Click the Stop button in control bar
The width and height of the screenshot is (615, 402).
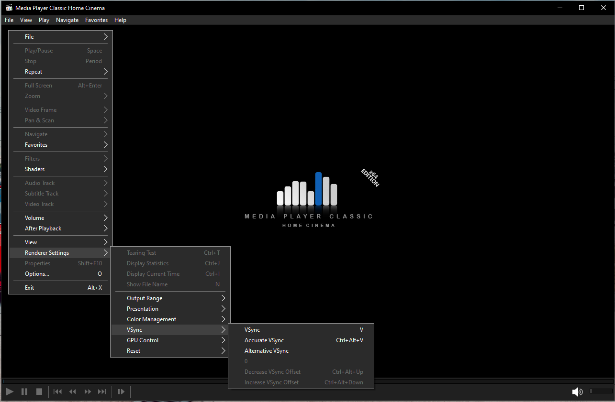pos(39,391)
